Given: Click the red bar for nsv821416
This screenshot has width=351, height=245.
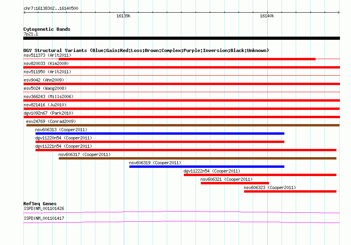Looking at the screenshot, I should (x=181, y=109).
